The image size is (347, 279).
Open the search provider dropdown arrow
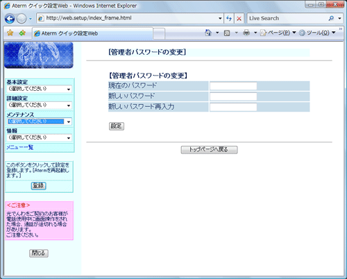click(339, 18)
